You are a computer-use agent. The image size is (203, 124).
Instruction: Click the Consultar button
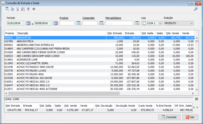169,117
